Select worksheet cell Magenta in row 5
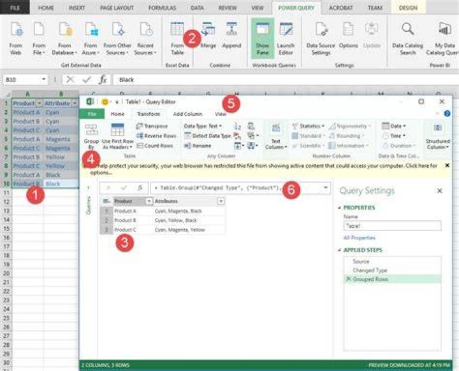Screen dimensions: 459x371 pyautogui.click(x=61, y=139)
